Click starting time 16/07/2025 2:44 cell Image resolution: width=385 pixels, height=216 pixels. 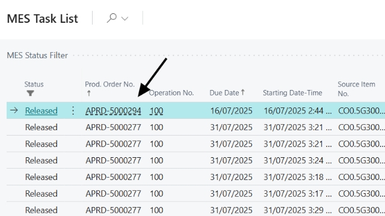(x=298, y=111)
